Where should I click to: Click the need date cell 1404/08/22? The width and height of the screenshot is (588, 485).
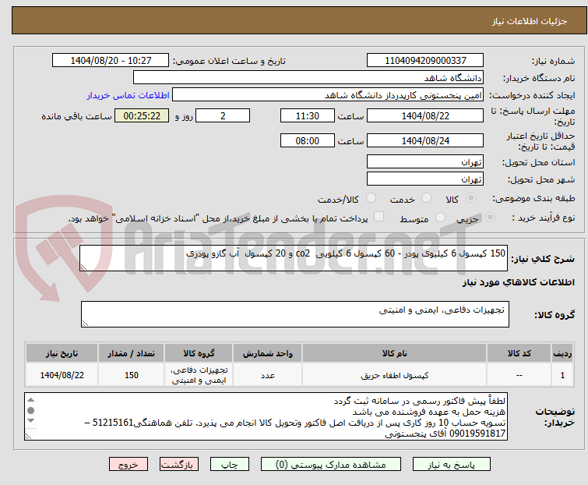pyautogui.click(x=62, y=375)
